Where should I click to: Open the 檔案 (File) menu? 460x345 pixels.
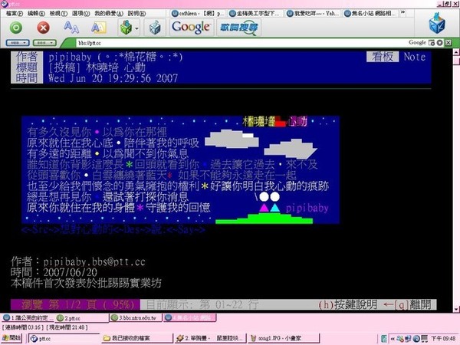click(x=15, y=13)
